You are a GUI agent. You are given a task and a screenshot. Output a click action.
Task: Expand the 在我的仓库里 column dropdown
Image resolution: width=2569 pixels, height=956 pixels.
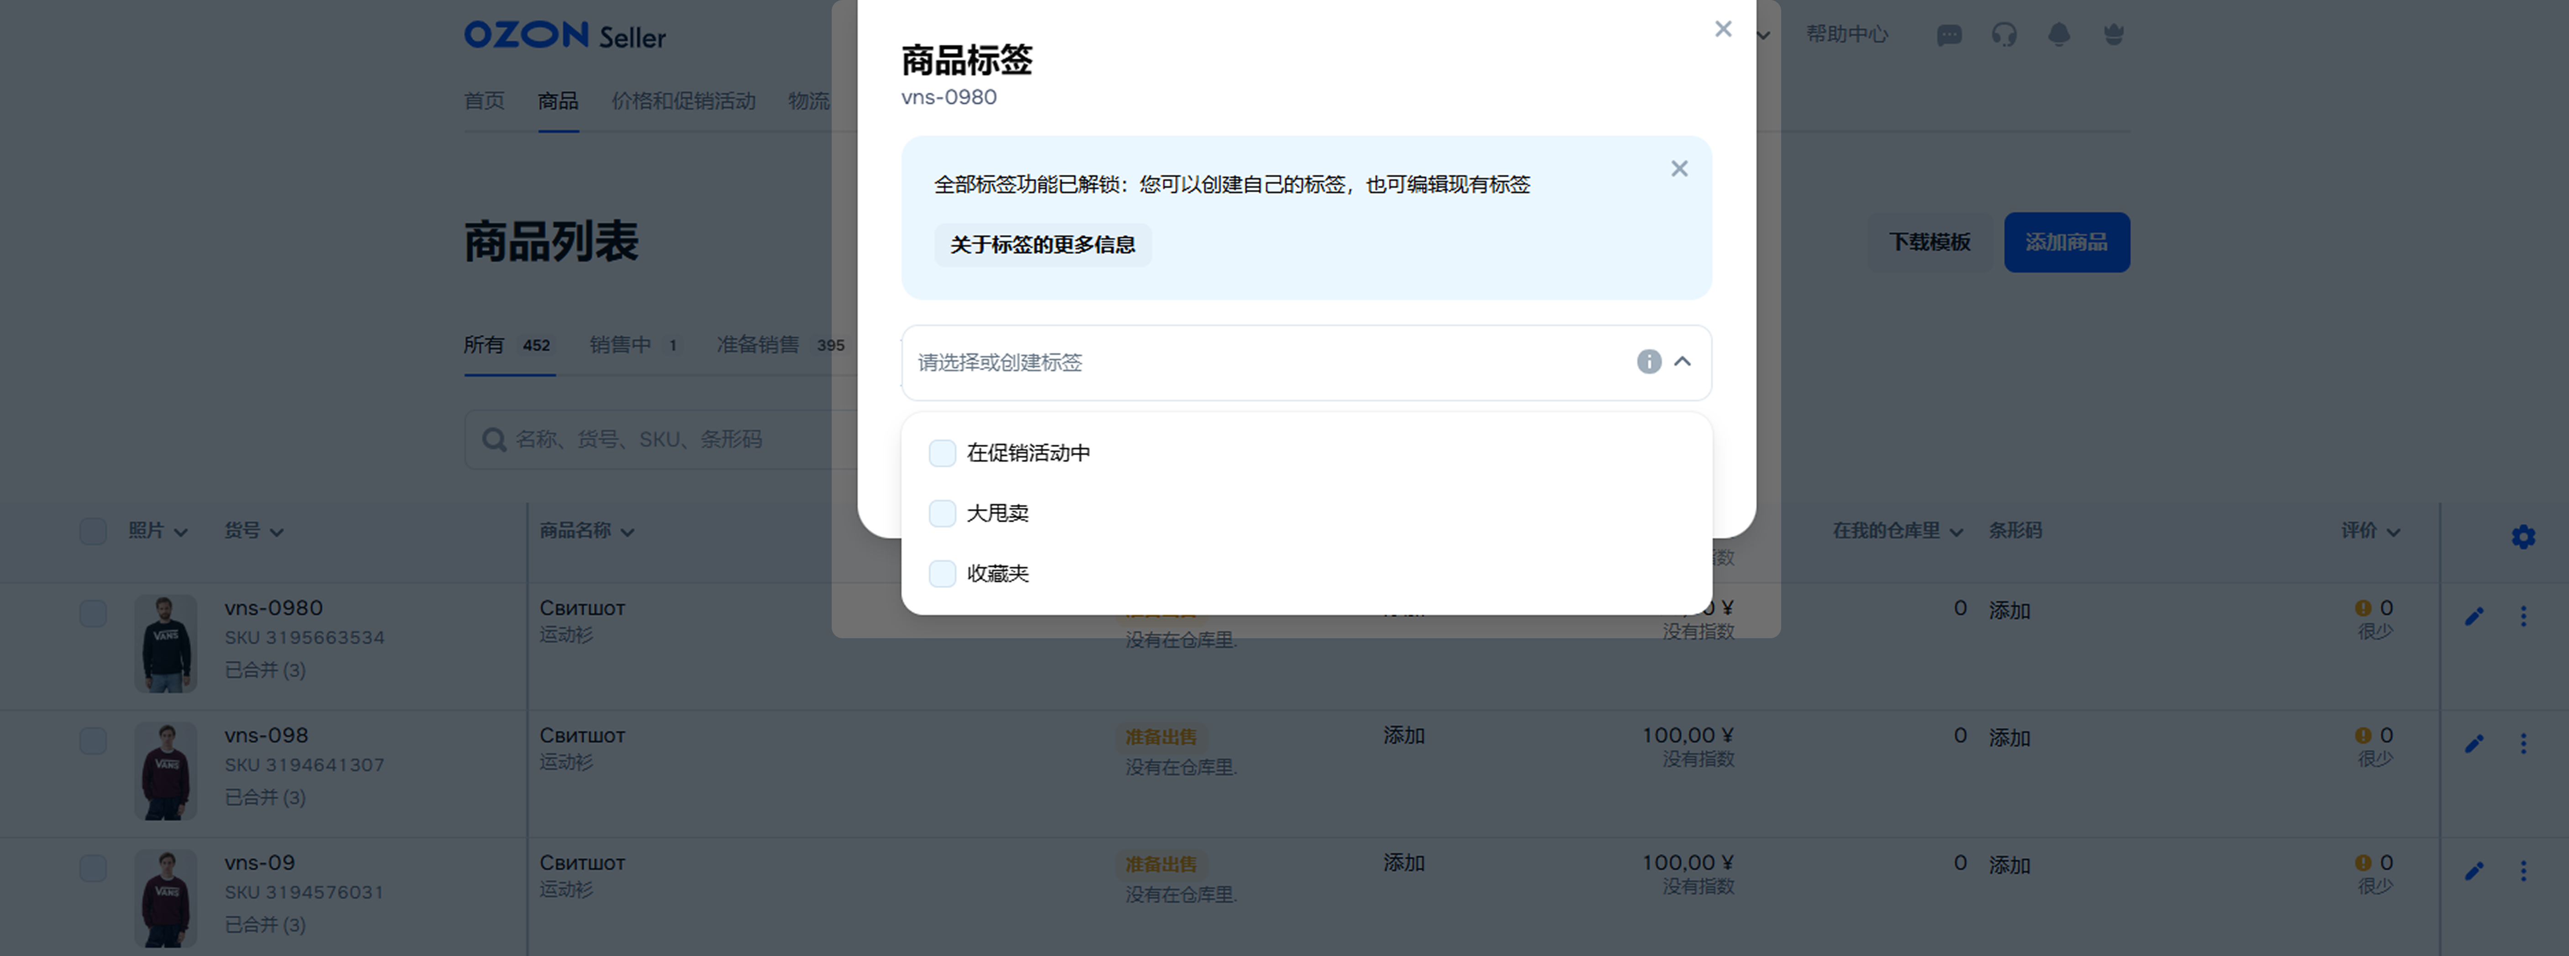click(1956, 532)
